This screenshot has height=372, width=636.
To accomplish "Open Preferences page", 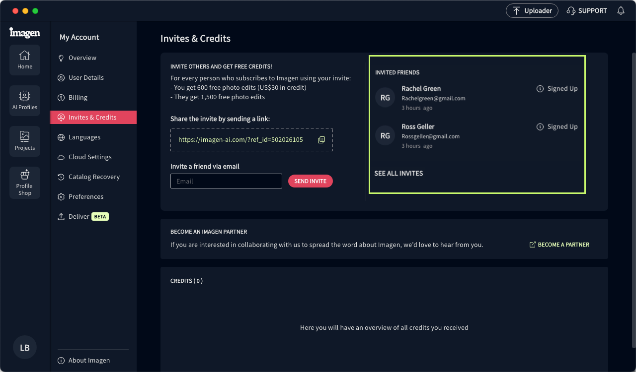I will [x=93, y=197].
